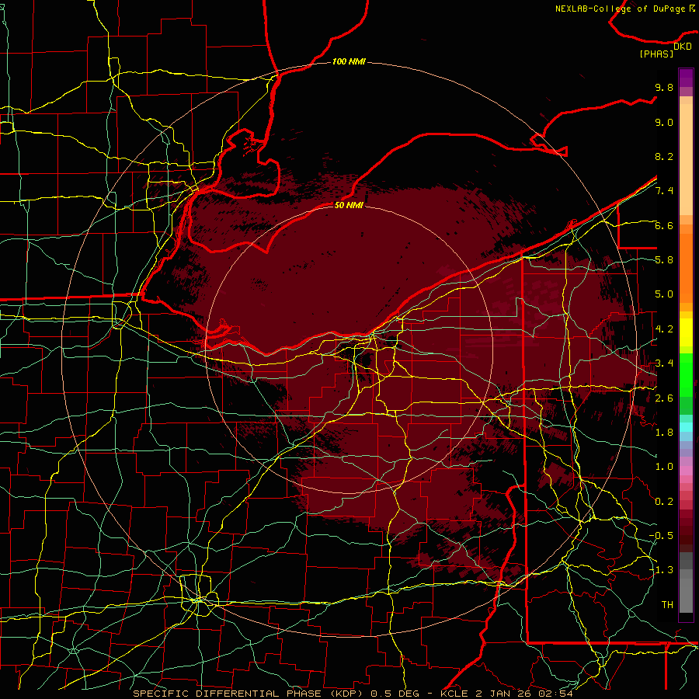Click the light peach band on the color scale
The image size is (699, 699).
point(686,161)
